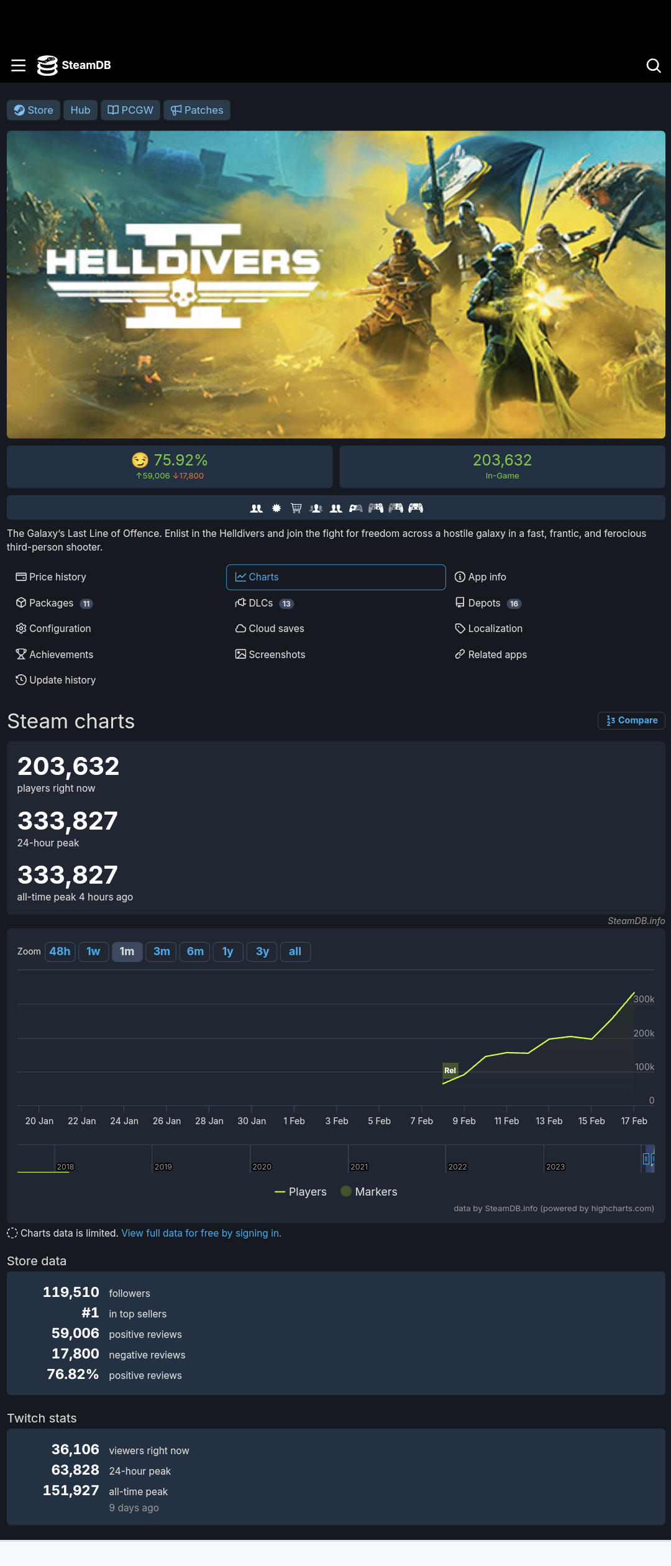Click the '#1' top sellers rank

click(90, 1312)
